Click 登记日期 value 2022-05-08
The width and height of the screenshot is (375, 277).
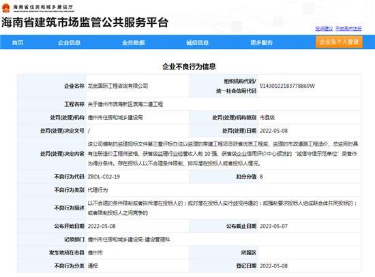(x=273, y=266)
